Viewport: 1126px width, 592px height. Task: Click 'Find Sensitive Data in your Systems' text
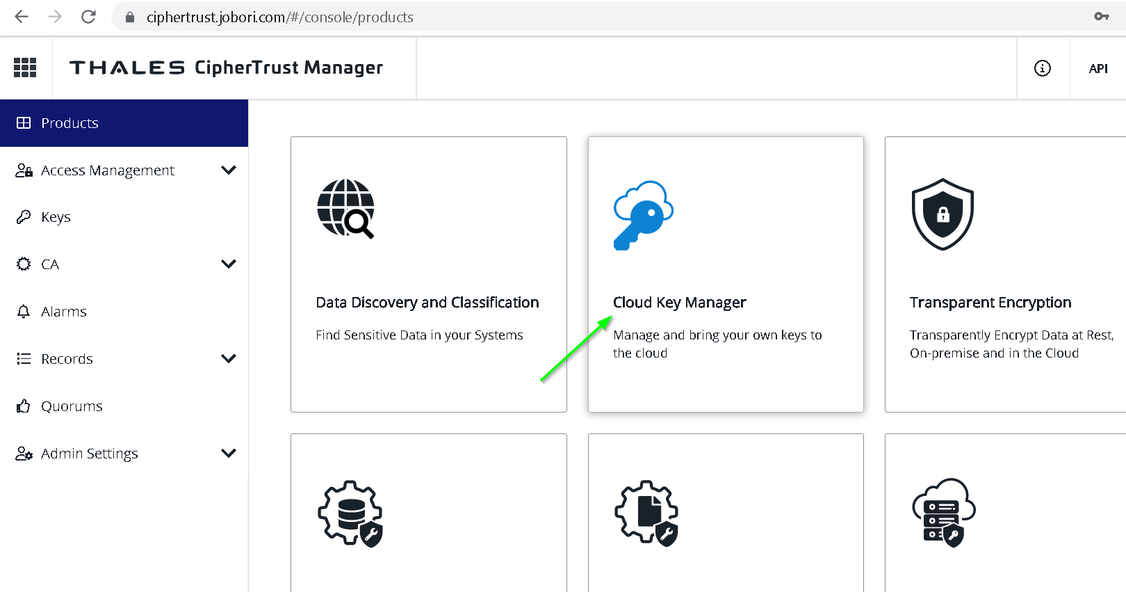pos(419,335)
